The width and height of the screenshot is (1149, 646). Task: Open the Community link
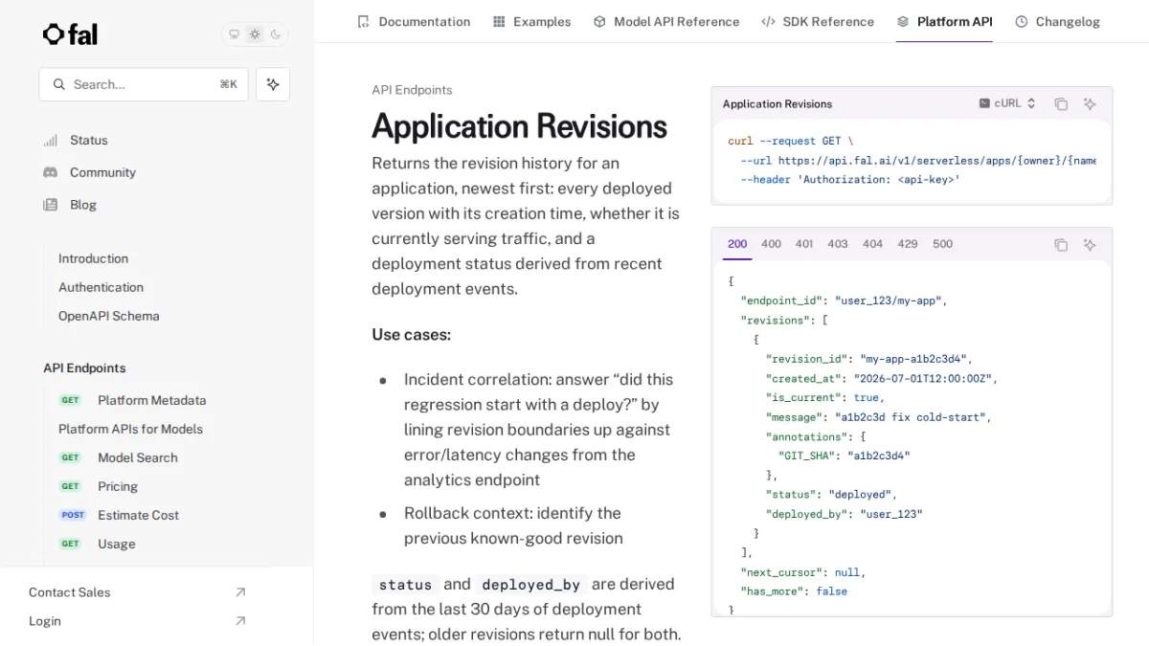tap(102, 172)
